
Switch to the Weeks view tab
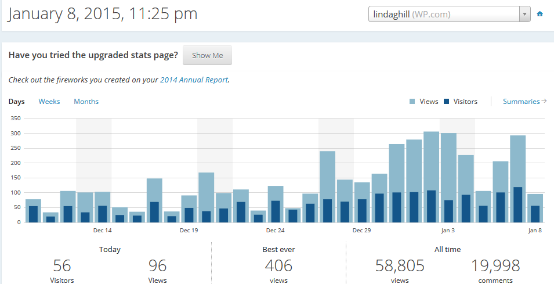(x=49, y=102)
